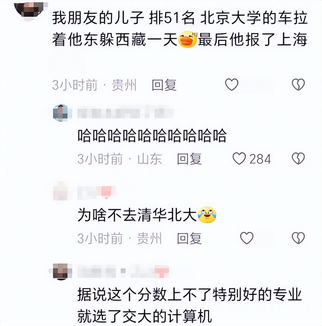The height and width of the screenshot is (326, 322).
Task: Open avatar of 为啥不去清华北大 commenter
Action: pyautogui.click(x=61, y=191)
